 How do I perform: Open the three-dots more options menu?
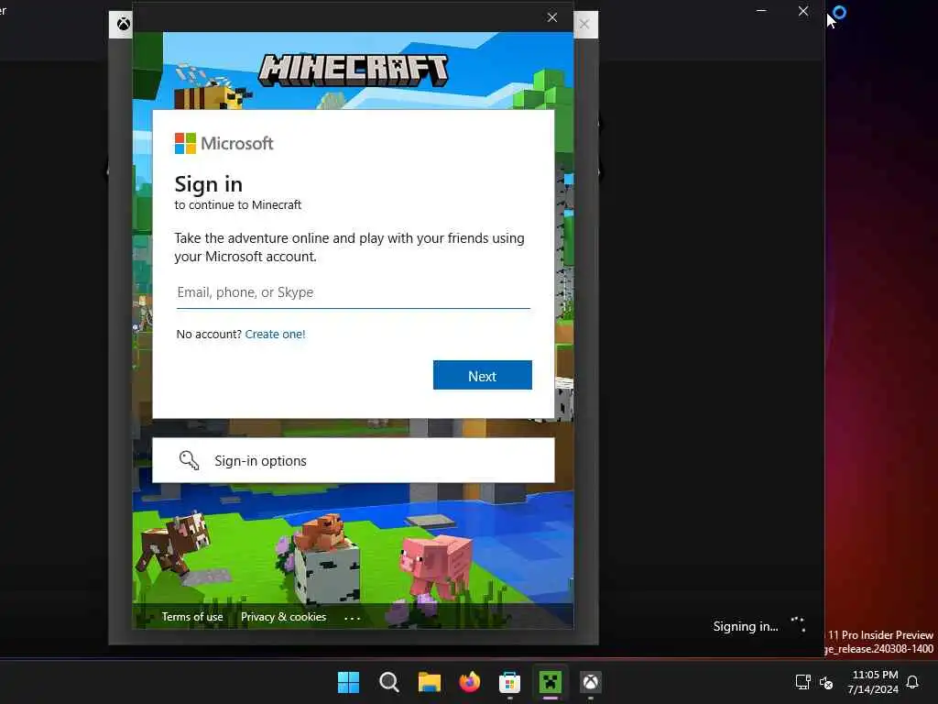[x=353, y=618]
